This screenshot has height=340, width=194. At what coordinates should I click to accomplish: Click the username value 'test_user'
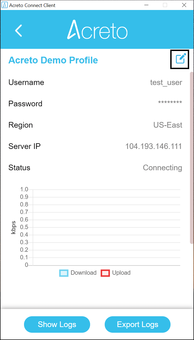pos(166,82)
